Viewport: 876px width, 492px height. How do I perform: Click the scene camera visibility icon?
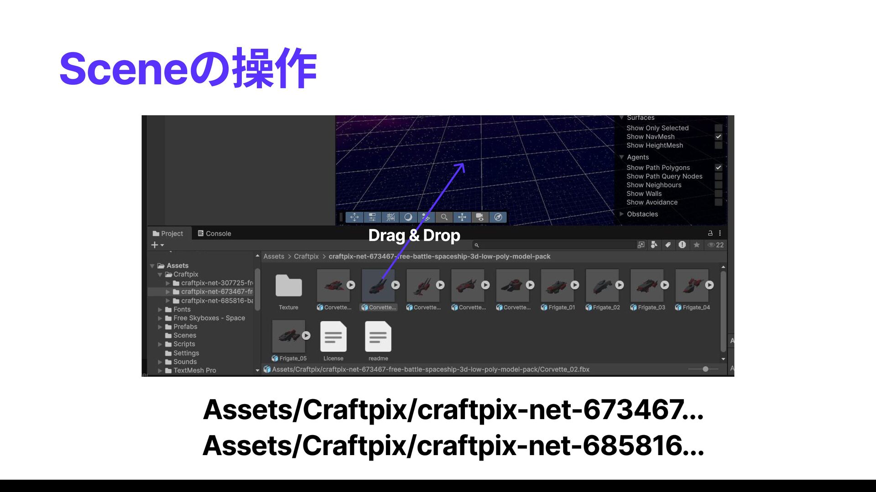point(480,217)
